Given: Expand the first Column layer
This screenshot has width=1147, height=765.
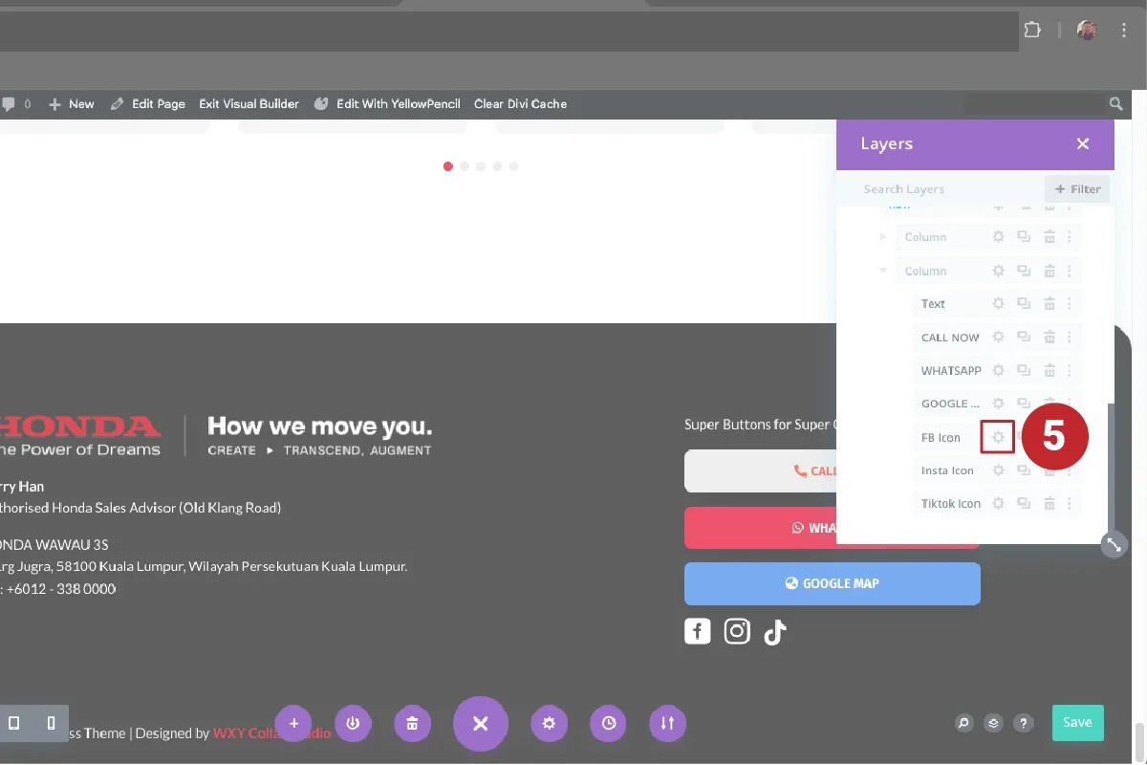Looking at the screenshot, I should tap(881, 236).
